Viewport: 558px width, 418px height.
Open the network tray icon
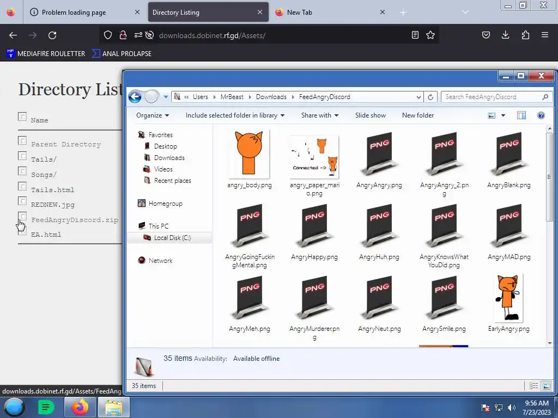[499, 408]
